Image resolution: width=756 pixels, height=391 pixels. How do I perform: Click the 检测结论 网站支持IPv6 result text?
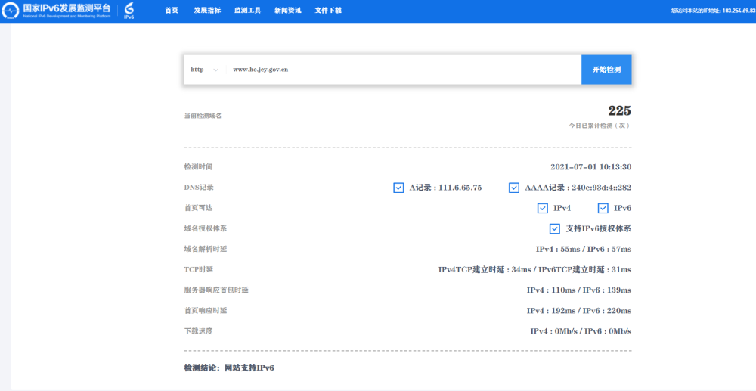229,368
